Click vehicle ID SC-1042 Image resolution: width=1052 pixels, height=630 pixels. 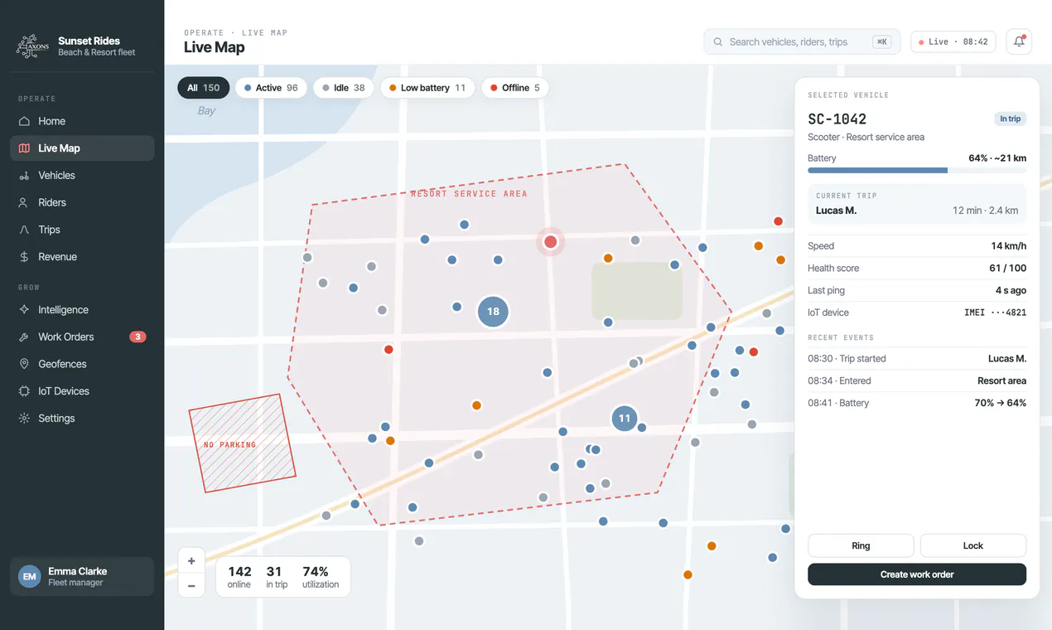(x=837, y=119)
